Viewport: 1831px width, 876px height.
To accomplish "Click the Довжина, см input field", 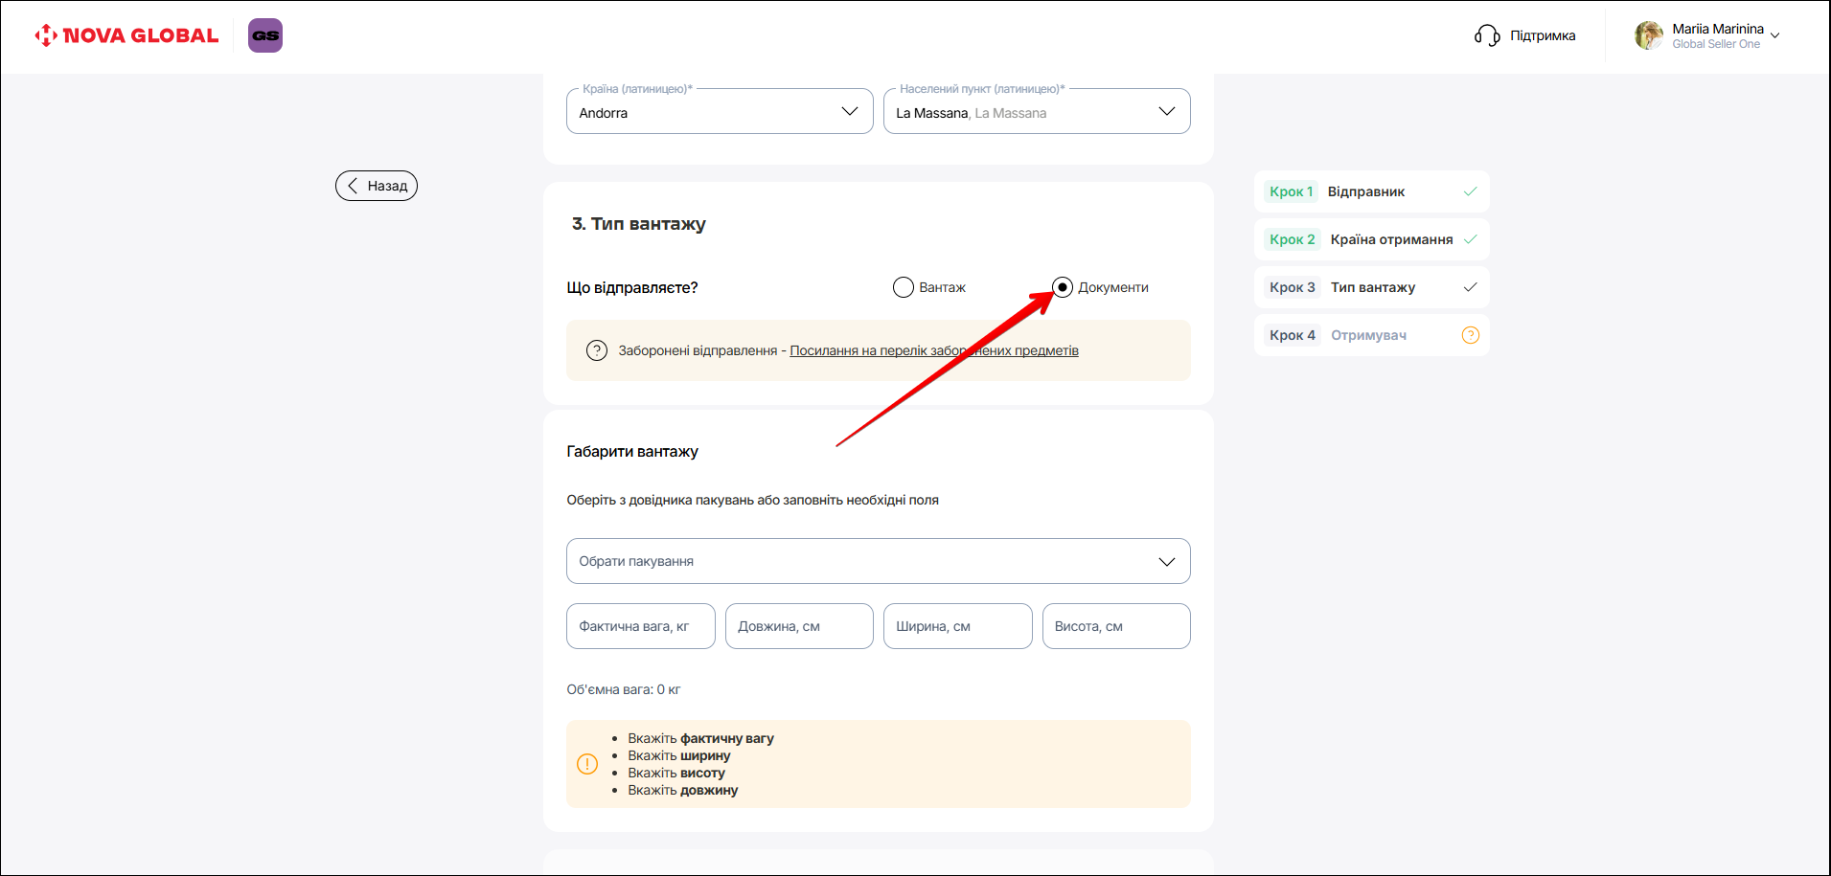I will pyautogui.click(x=798, y=626).
